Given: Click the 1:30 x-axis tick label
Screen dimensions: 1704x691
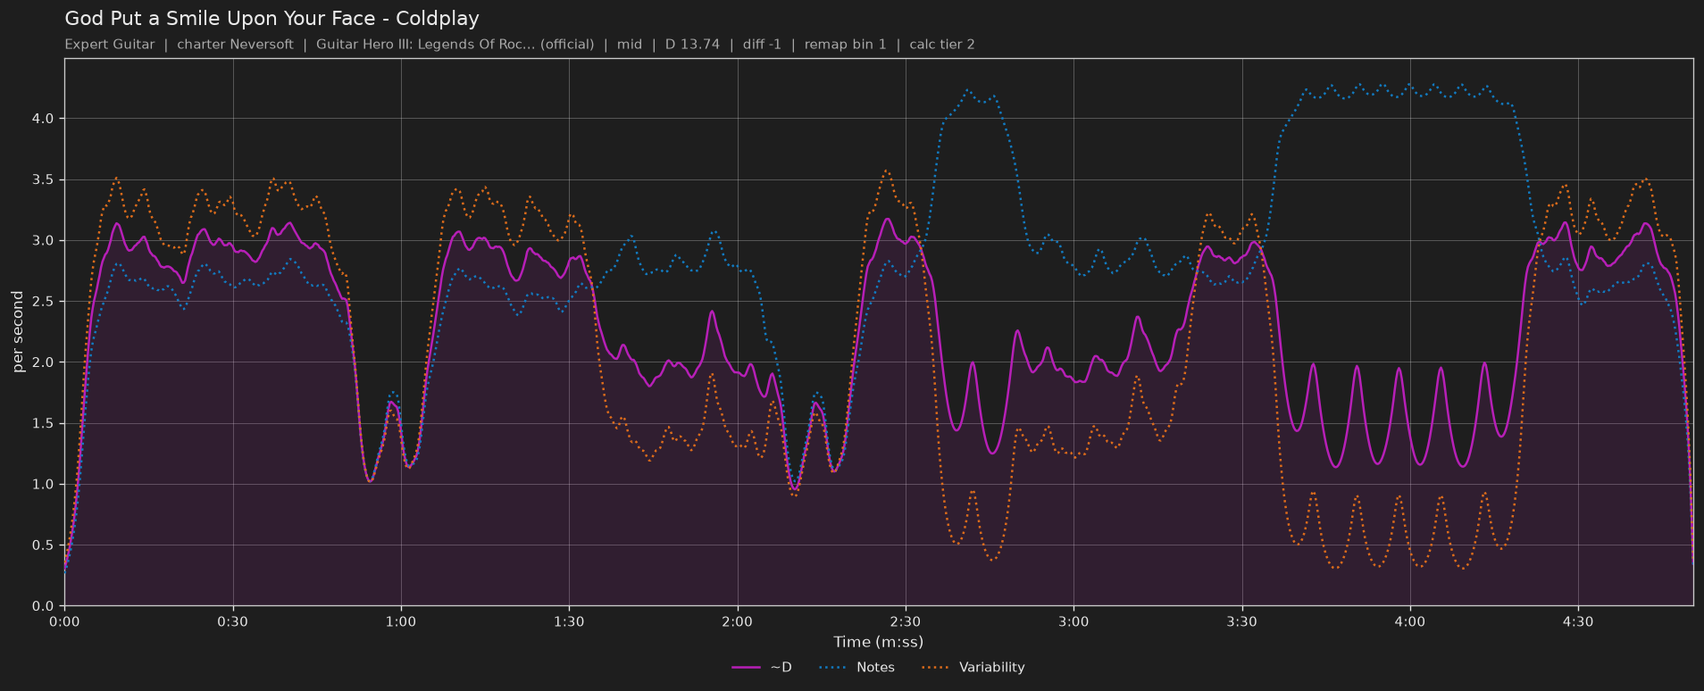Looking at the screenshot, I should pyautogui.click(x=569, y=621).
